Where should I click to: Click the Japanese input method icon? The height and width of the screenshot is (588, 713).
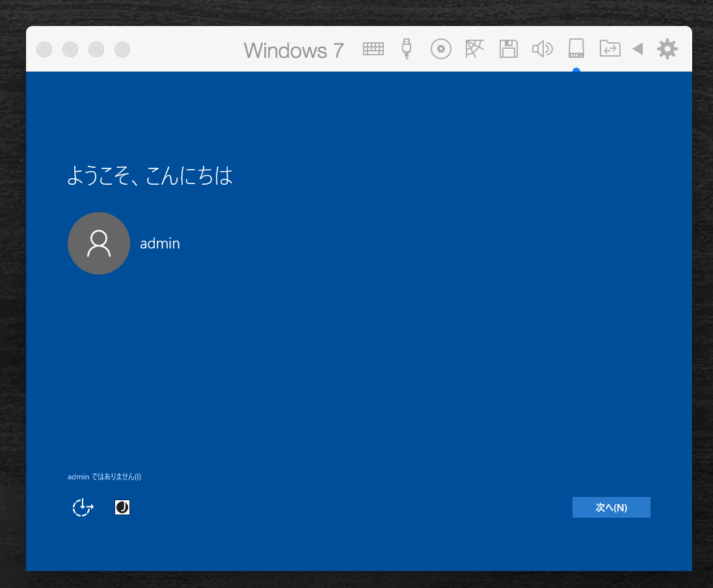122,507
